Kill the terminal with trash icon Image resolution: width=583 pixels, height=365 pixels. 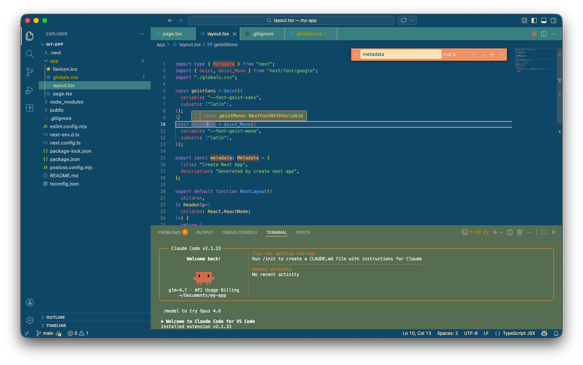click(520, 232)
